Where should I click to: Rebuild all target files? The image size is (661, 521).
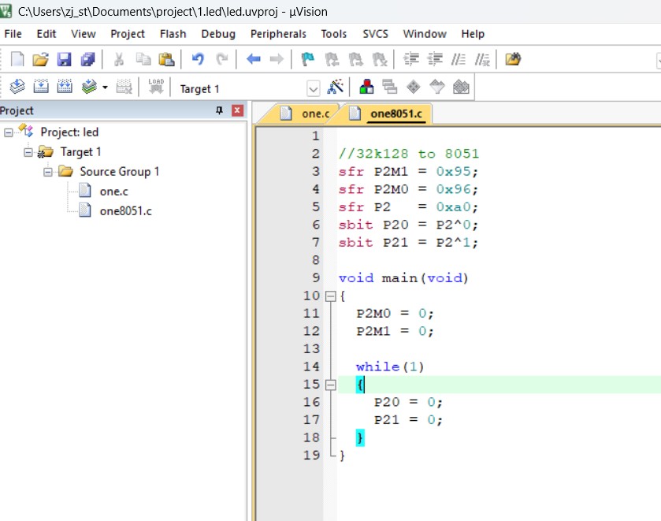pyautogui.click(x=65, y=87)
